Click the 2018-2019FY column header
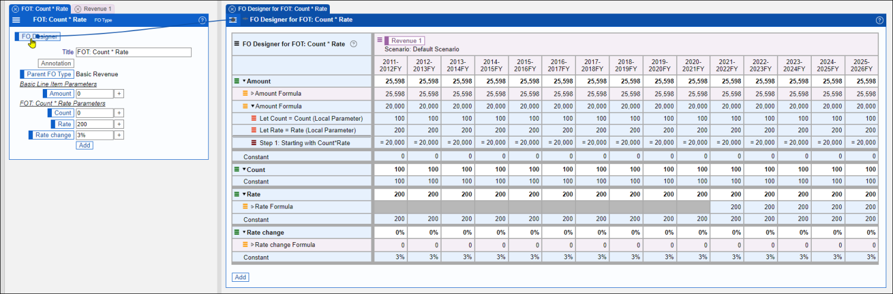This screenshot has height=294, width=893. pos(626,65)
